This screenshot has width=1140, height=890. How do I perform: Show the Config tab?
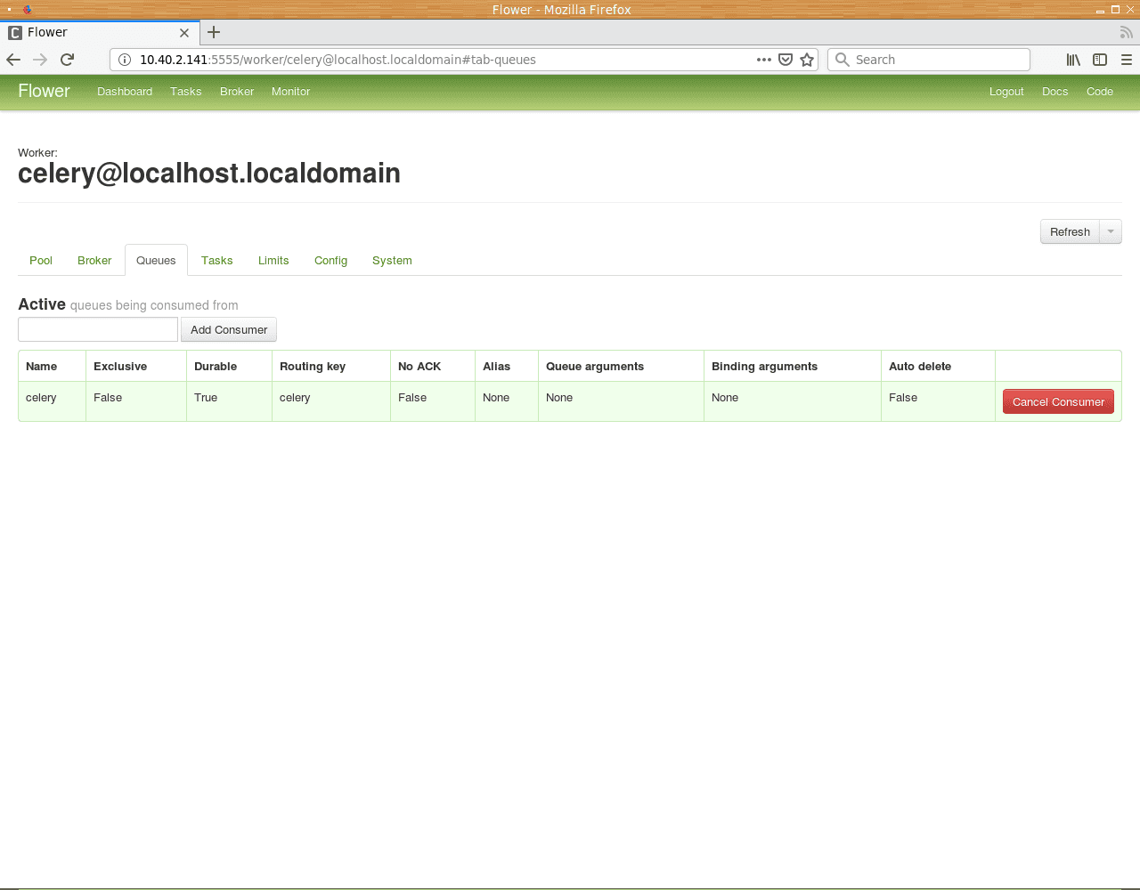tap(330, 261)
